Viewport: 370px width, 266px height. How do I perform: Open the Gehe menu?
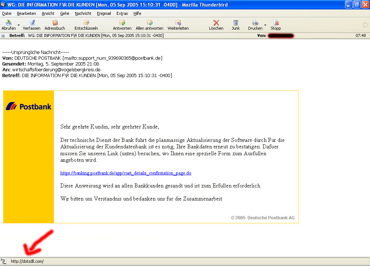pos(65,13)
